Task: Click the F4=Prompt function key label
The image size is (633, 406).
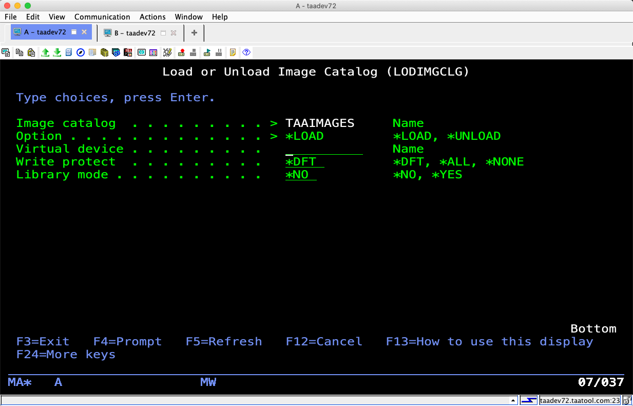Action: pyautogui.click(x=127, y=342)
